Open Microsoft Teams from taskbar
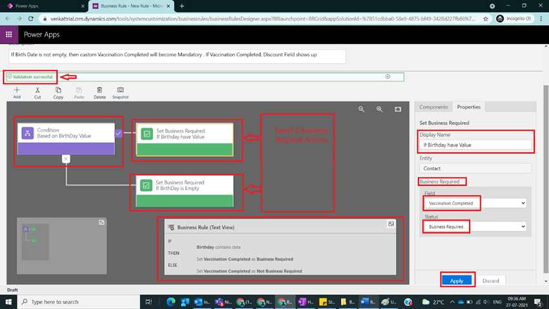Viewport: 549px width, 309px height. (223, 302)
